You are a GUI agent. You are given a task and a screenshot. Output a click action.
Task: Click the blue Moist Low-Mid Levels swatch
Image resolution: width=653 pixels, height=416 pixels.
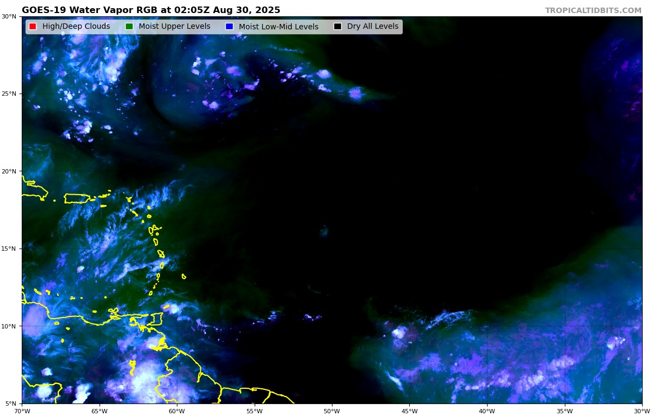(229, 27)
